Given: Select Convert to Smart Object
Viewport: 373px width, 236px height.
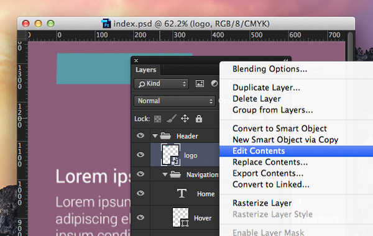Looking at the screenshot, I should pos(280,129).
